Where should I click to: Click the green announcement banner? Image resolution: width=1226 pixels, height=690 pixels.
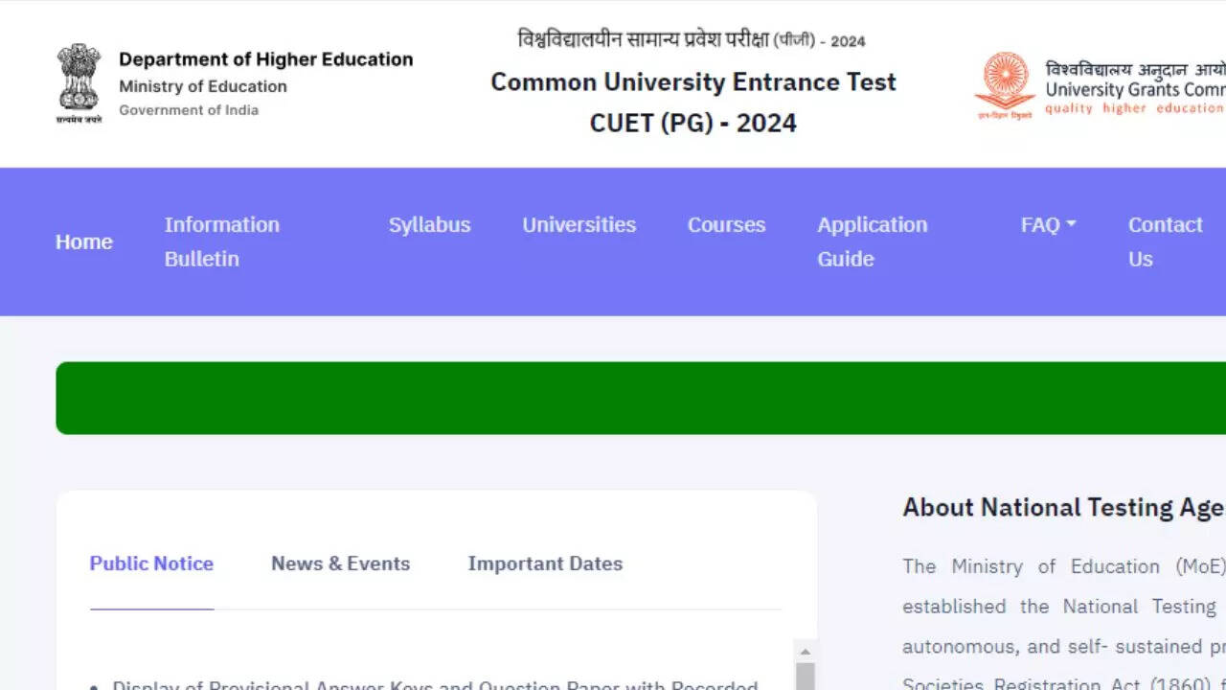tap(641, 398)
